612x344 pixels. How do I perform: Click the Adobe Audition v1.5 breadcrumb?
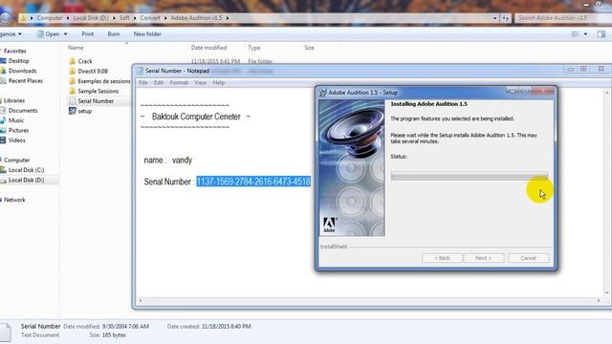click(x=196, y=18)
